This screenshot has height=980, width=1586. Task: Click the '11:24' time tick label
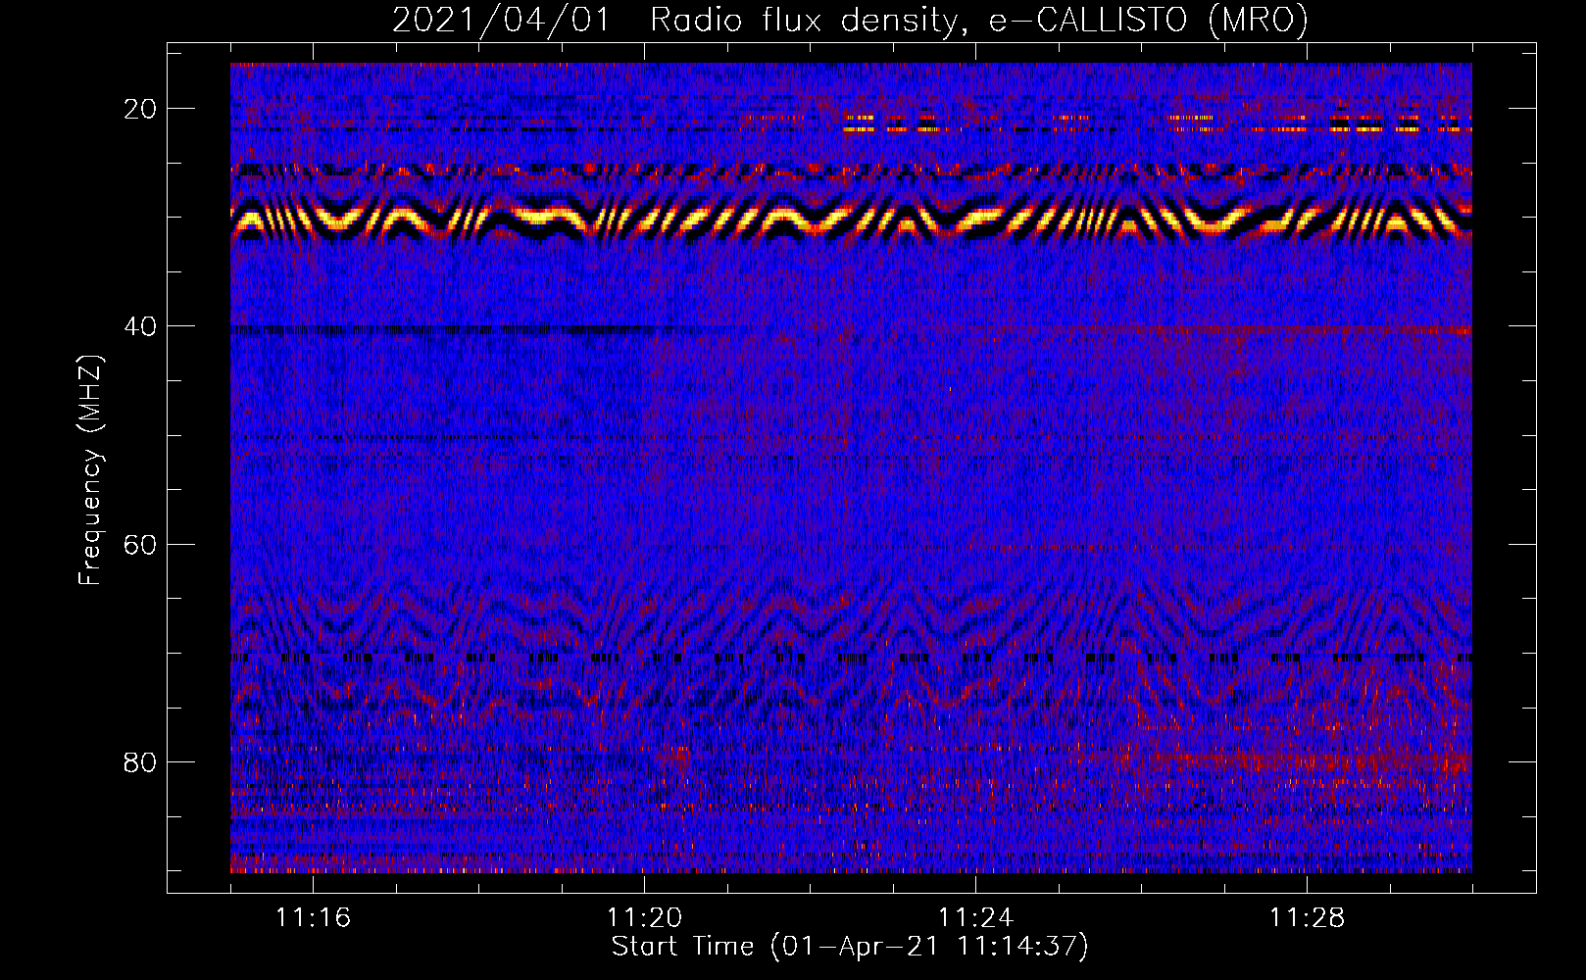[x=975, y=917]
